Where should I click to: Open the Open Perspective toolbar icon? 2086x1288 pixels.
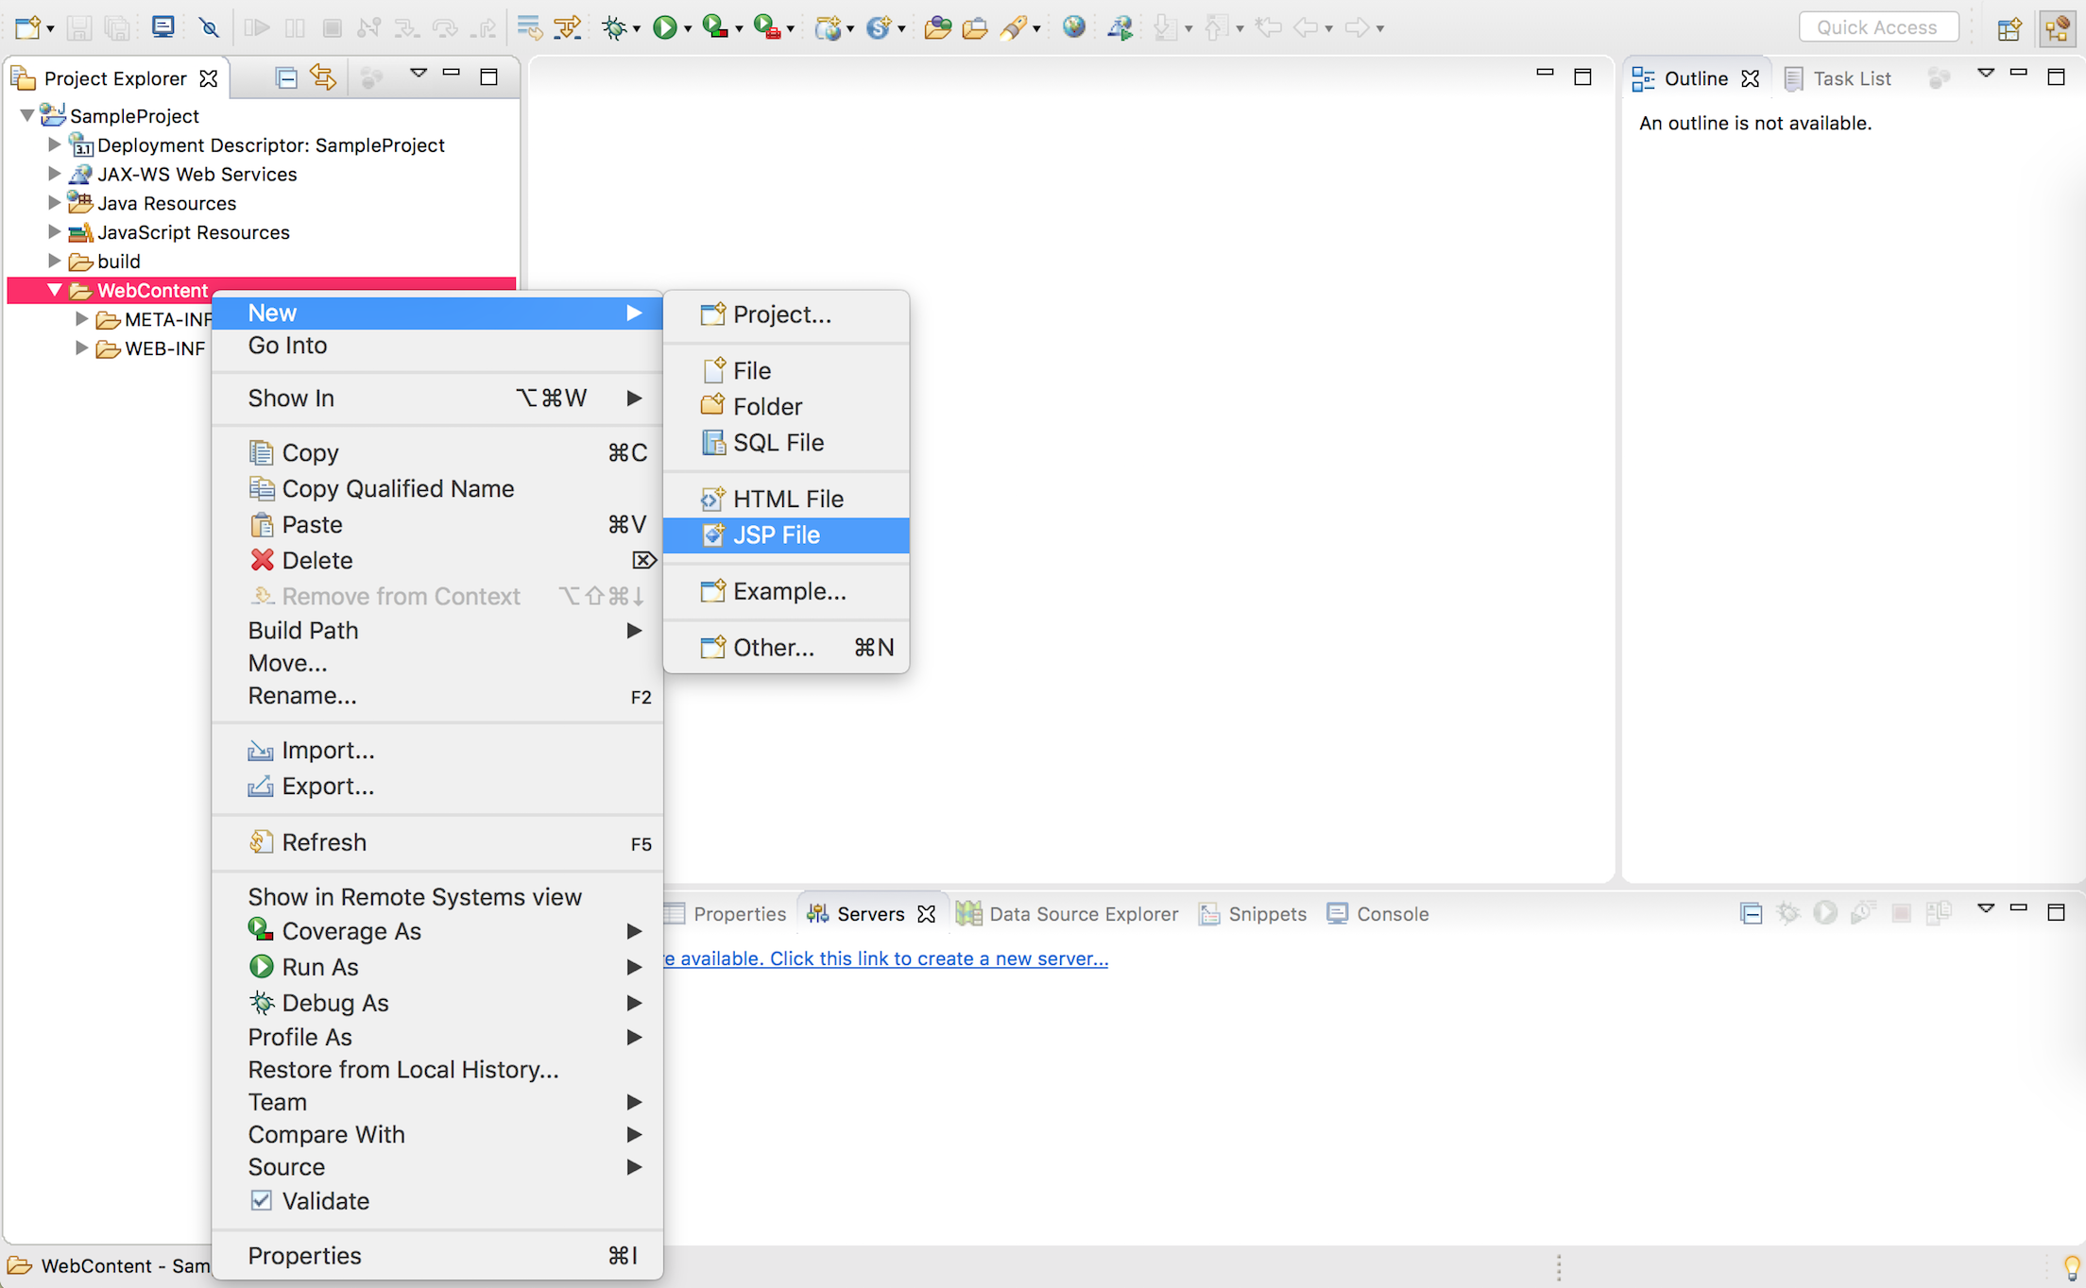tap(2009, 27)
